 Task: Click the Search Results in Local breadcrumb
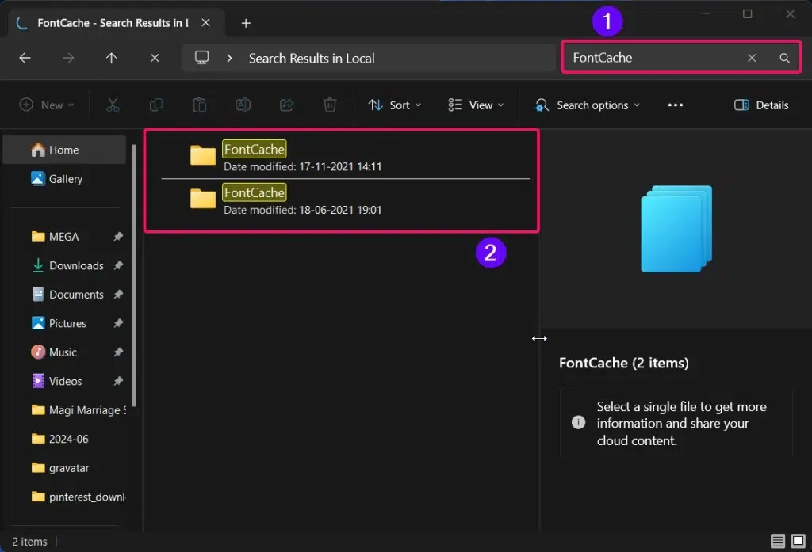(311, 58)
